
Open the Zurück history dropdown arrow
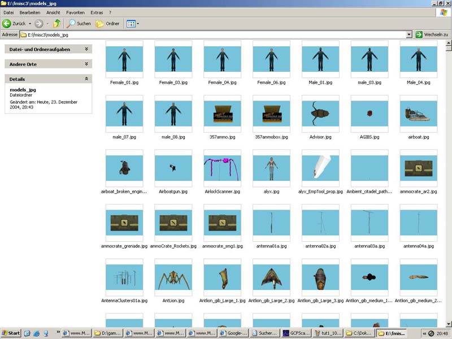[30, 24]
